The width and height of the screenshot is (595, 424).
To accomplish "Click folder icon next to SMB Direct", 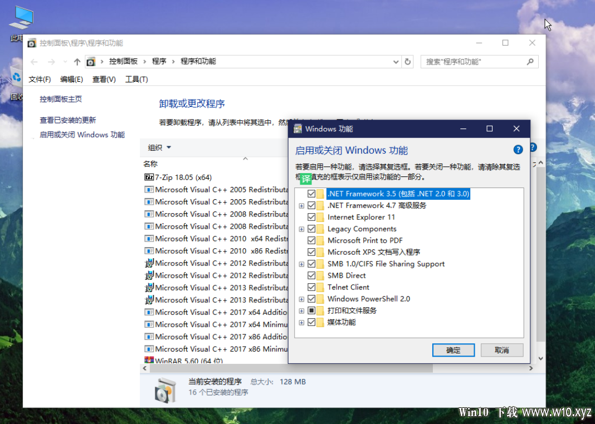I will pyautogui.click(x=320, y=275).
